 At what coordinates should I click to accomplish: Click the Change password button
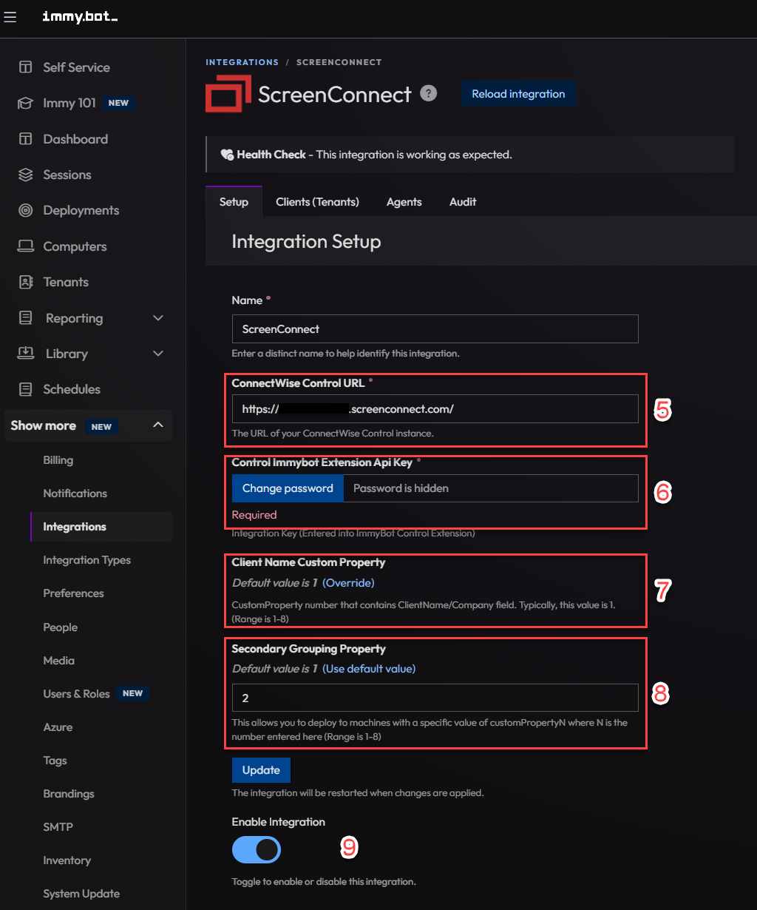[288, 488]
